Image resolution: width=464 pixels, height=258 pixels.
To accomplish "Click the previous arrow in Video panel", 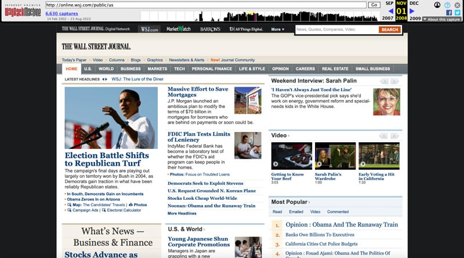I will (383, 136).
